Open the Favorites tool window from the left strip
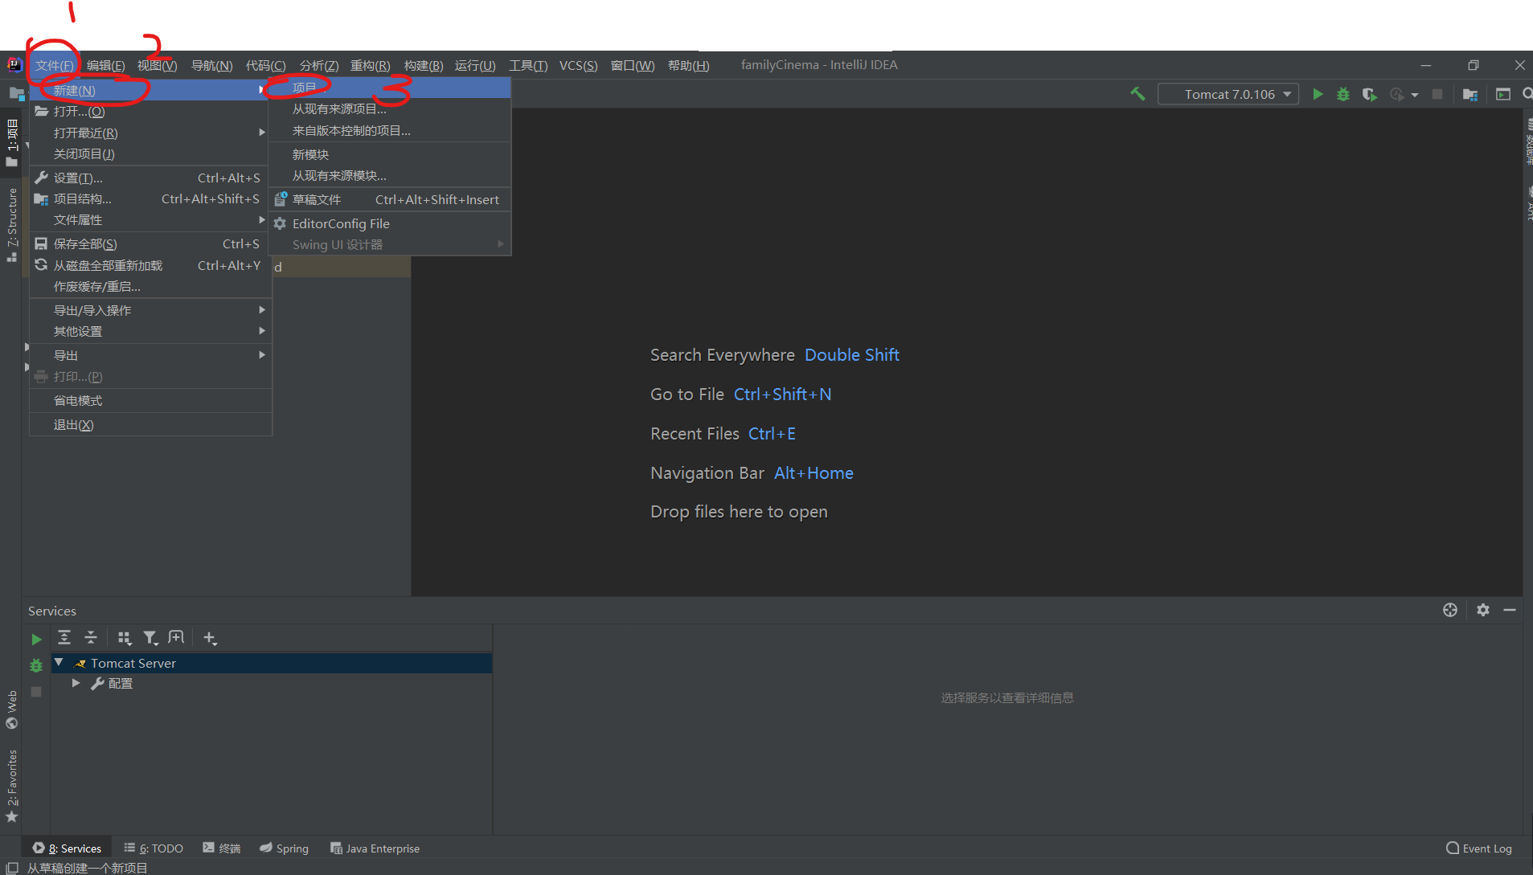 (x=12, y=787)
